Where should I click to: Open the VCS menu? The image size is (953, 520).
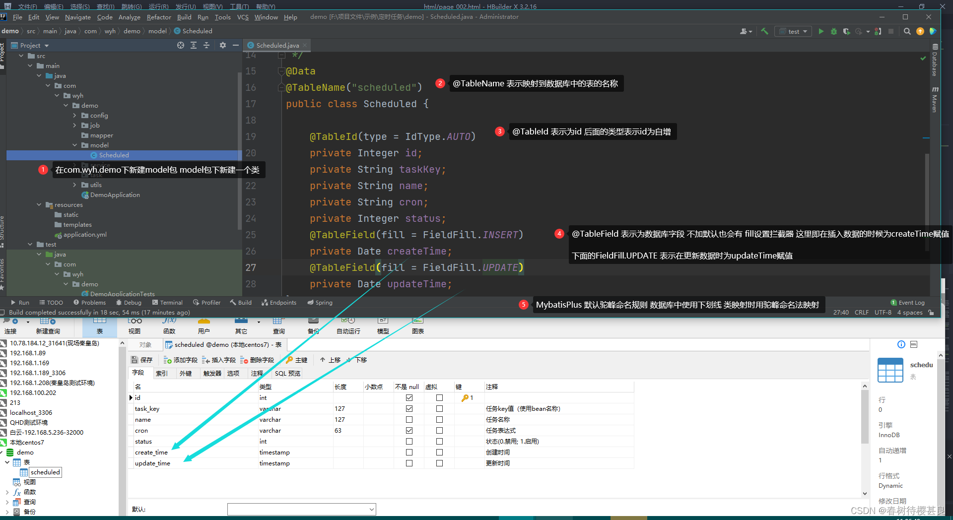[242, 17]
